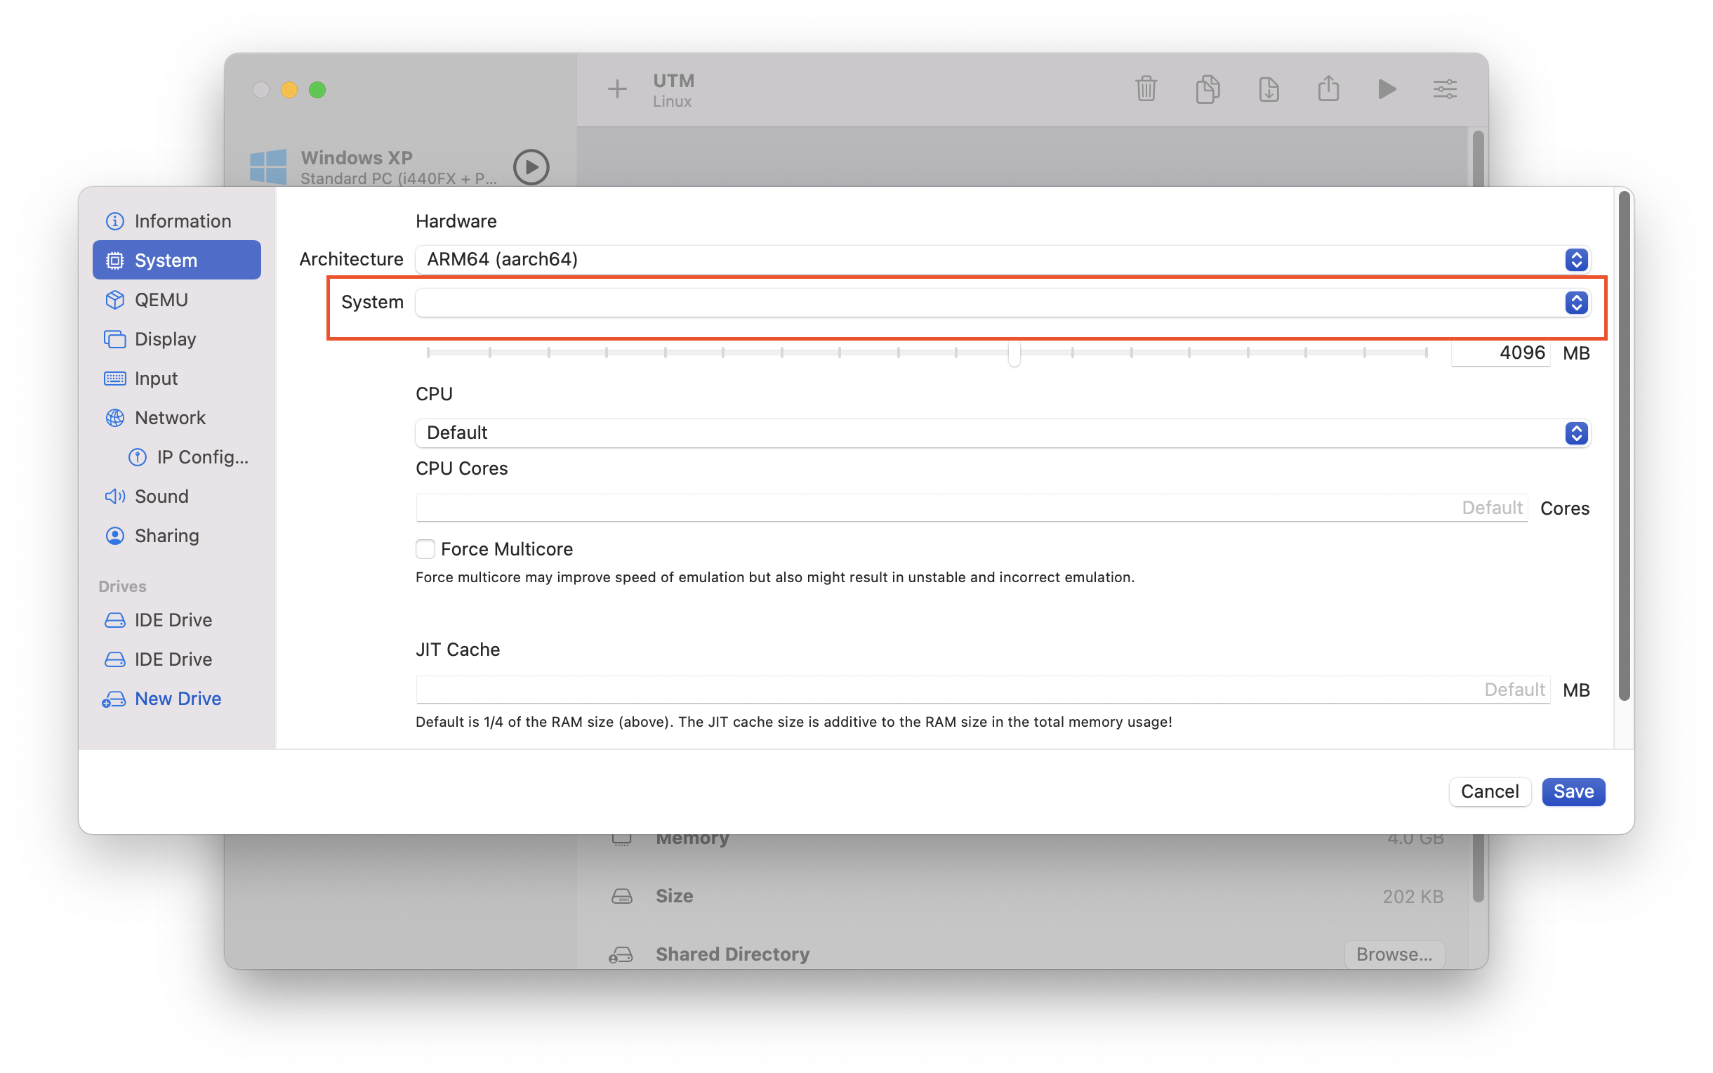The height and width of the screenshot is (1073, 1713).
Task: Select New Drive in the Drives list
Action: point(178,698)
